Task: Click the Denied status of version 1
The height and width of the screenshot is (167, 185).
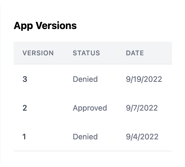Action: pos(85,137)
